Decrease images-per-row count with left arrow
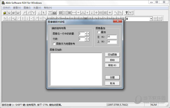This screenshot has height=108, width=170. [86, 34]
